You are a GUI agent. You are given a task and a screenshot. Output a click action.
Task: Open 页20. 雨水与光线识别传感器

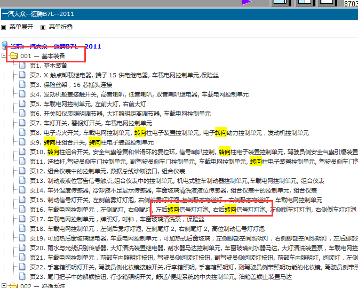tap(194, 248)
